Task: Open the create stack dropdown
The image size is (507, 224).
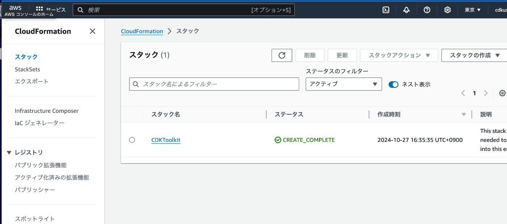Action: pyautogui.click(x=474, y=55)
